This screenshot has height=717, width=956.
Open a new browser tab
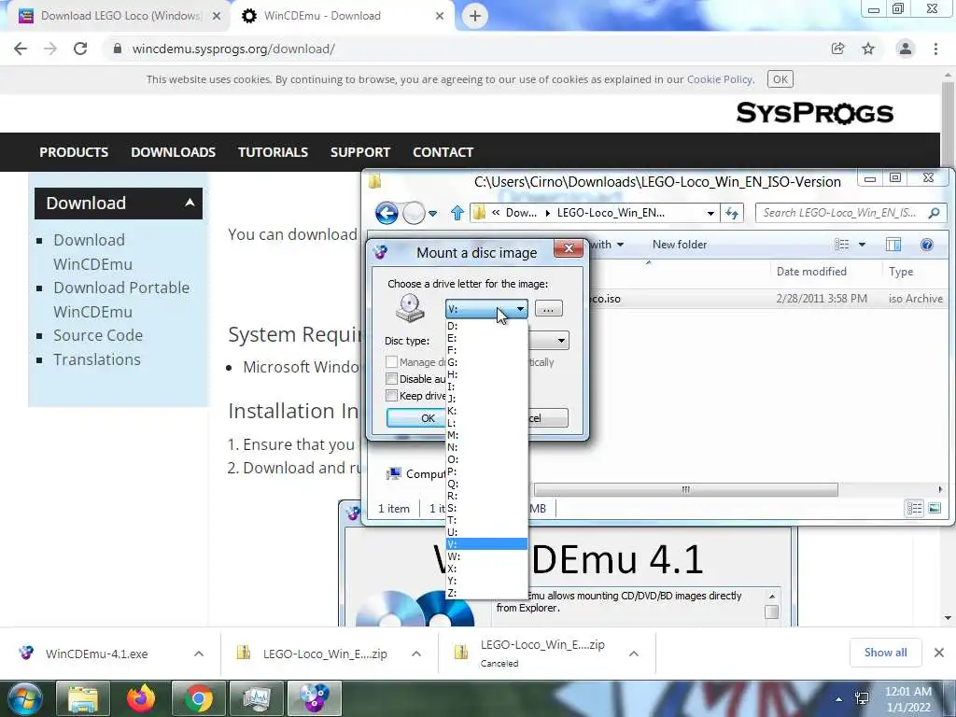(x=475, y=16)
